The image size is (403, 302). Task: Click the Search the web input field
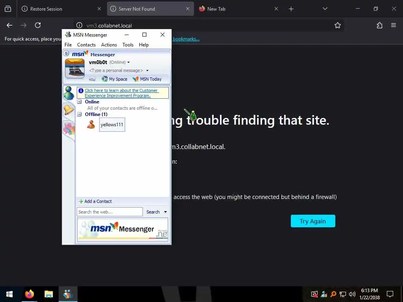tap(110, 212)
